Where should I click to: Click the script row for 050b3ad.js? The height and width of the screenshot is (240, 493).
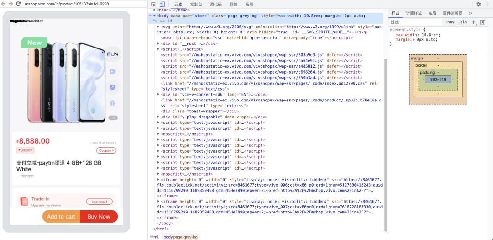pos(261,77)
